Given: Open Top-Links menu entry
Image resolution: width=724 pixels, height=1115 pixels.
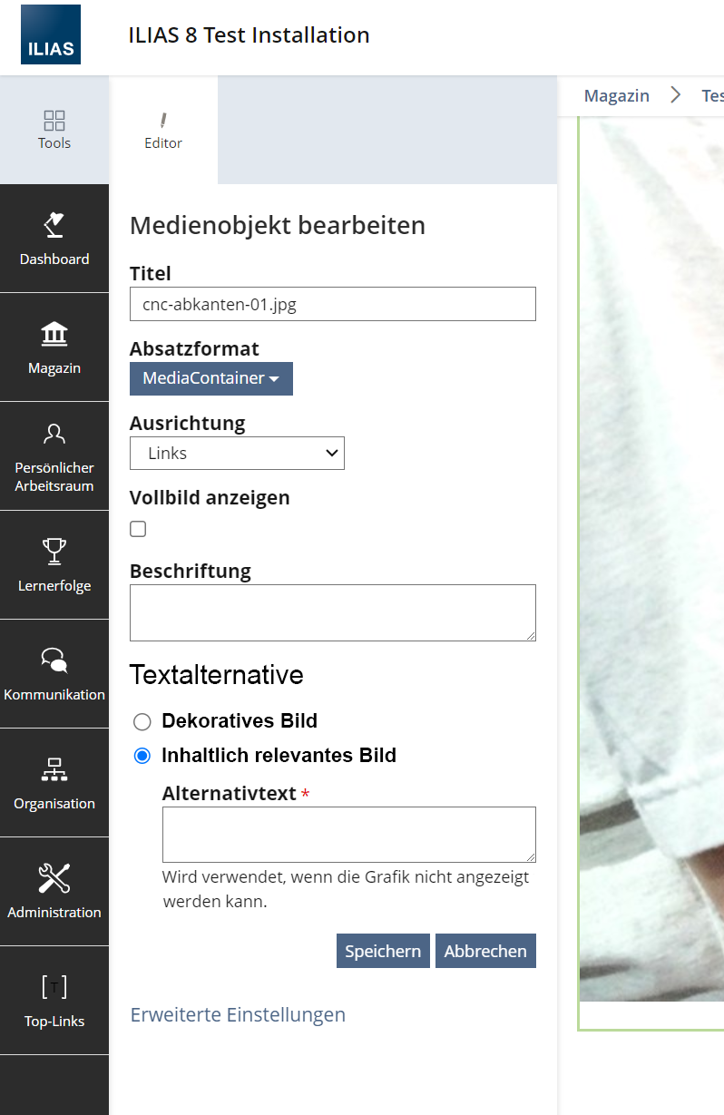Looking at the screenshot, I should (54, 1001).
